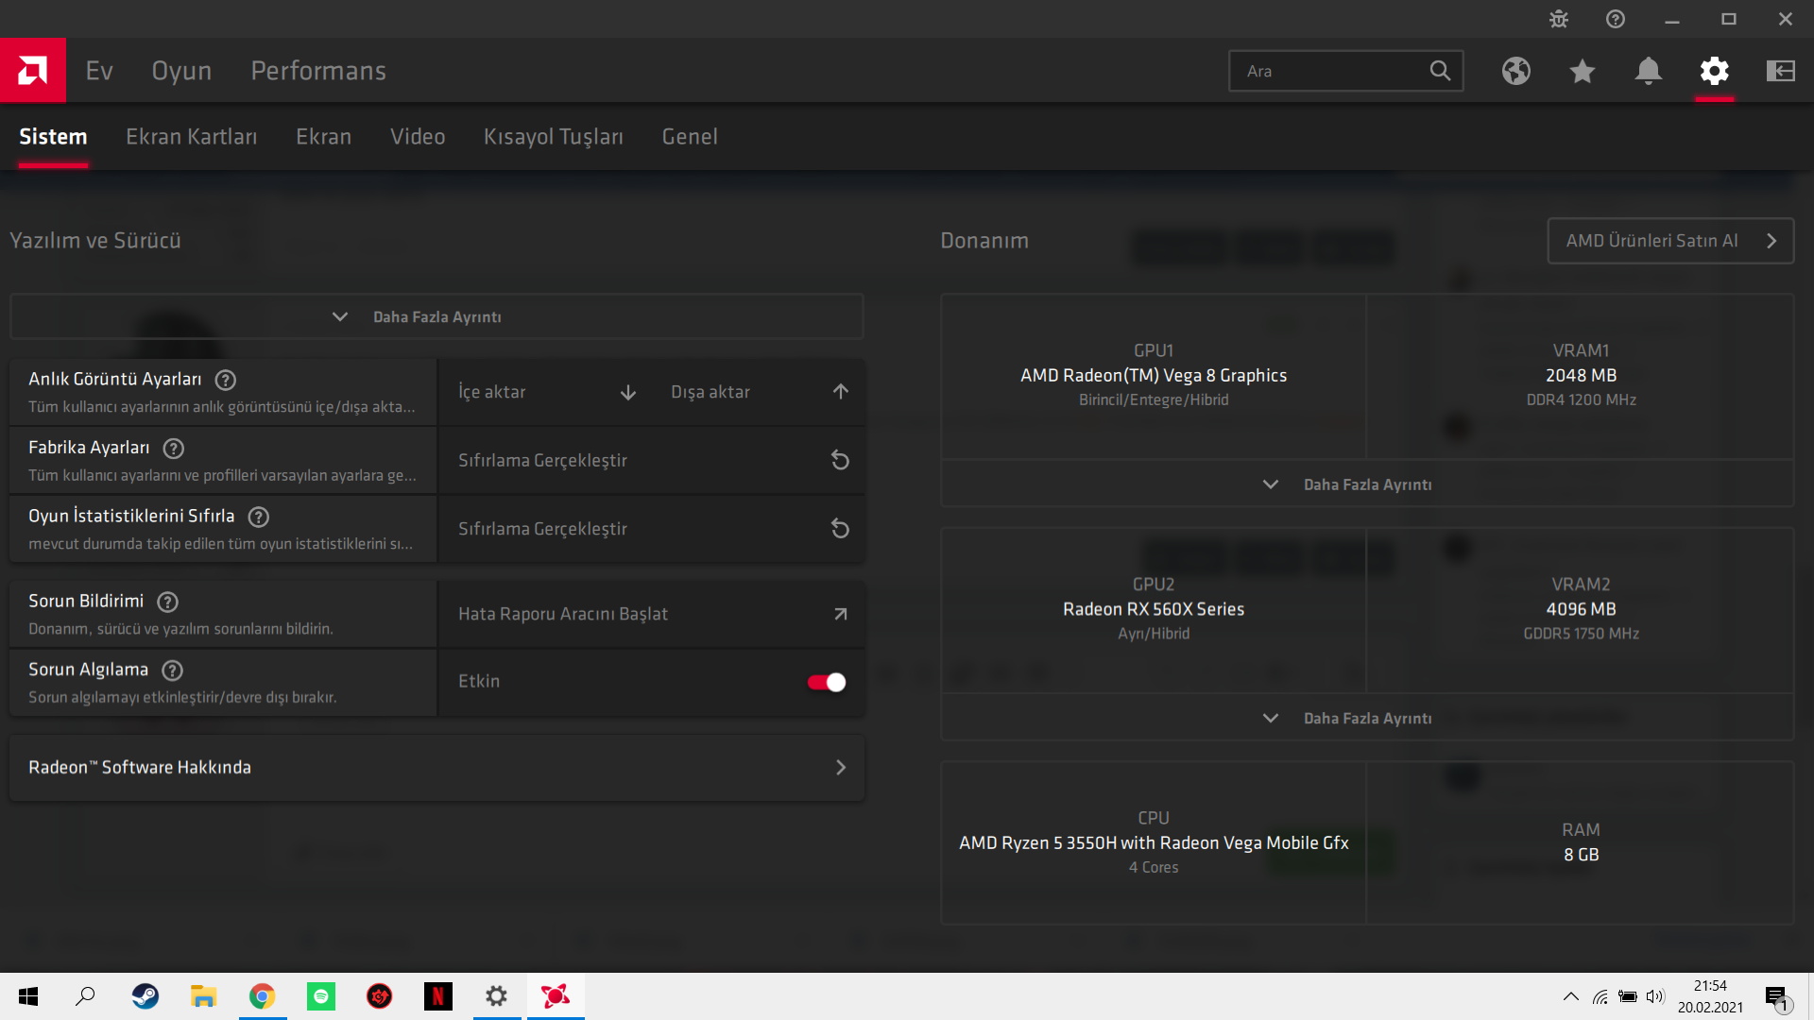
Task: Click the AMD Ryzen 5 3550H CPU text
Action: [1154, 842]
